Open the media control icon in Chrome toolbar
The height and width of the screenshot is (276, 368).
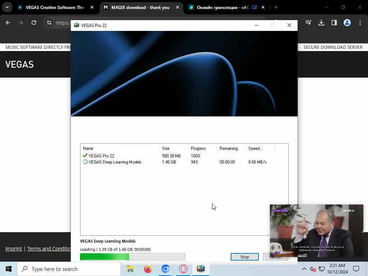tap(308, 23)
